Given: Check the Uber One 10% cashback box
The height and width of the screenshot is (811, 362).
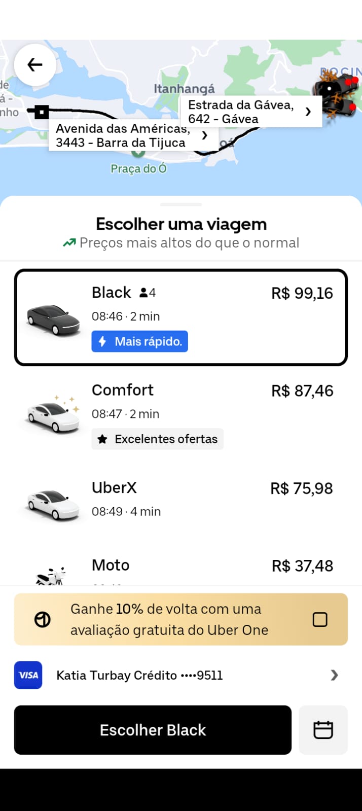Looking at the screenshot, I should pos(320,619).
